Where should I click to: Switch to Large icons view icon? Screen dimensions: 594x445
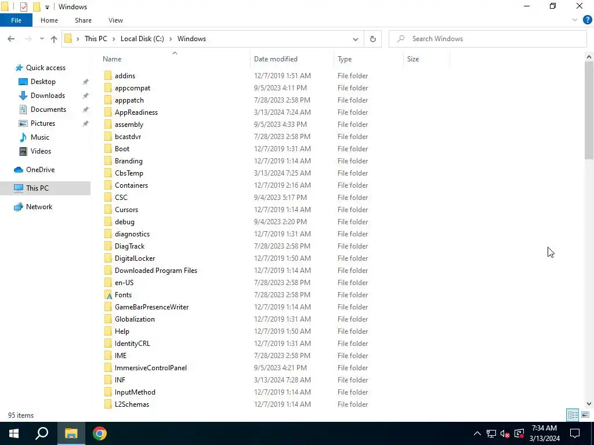pos(585,415)
